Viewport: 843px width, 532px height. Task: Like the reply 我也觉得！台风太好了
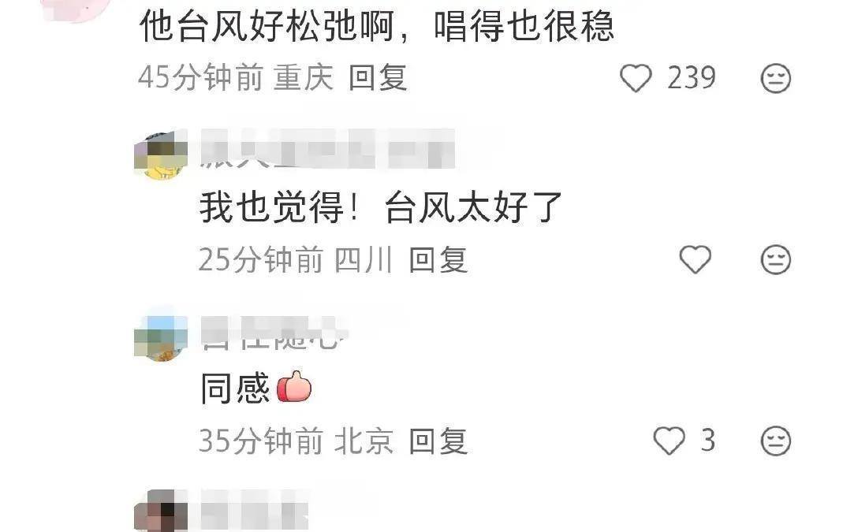point(696,259)
